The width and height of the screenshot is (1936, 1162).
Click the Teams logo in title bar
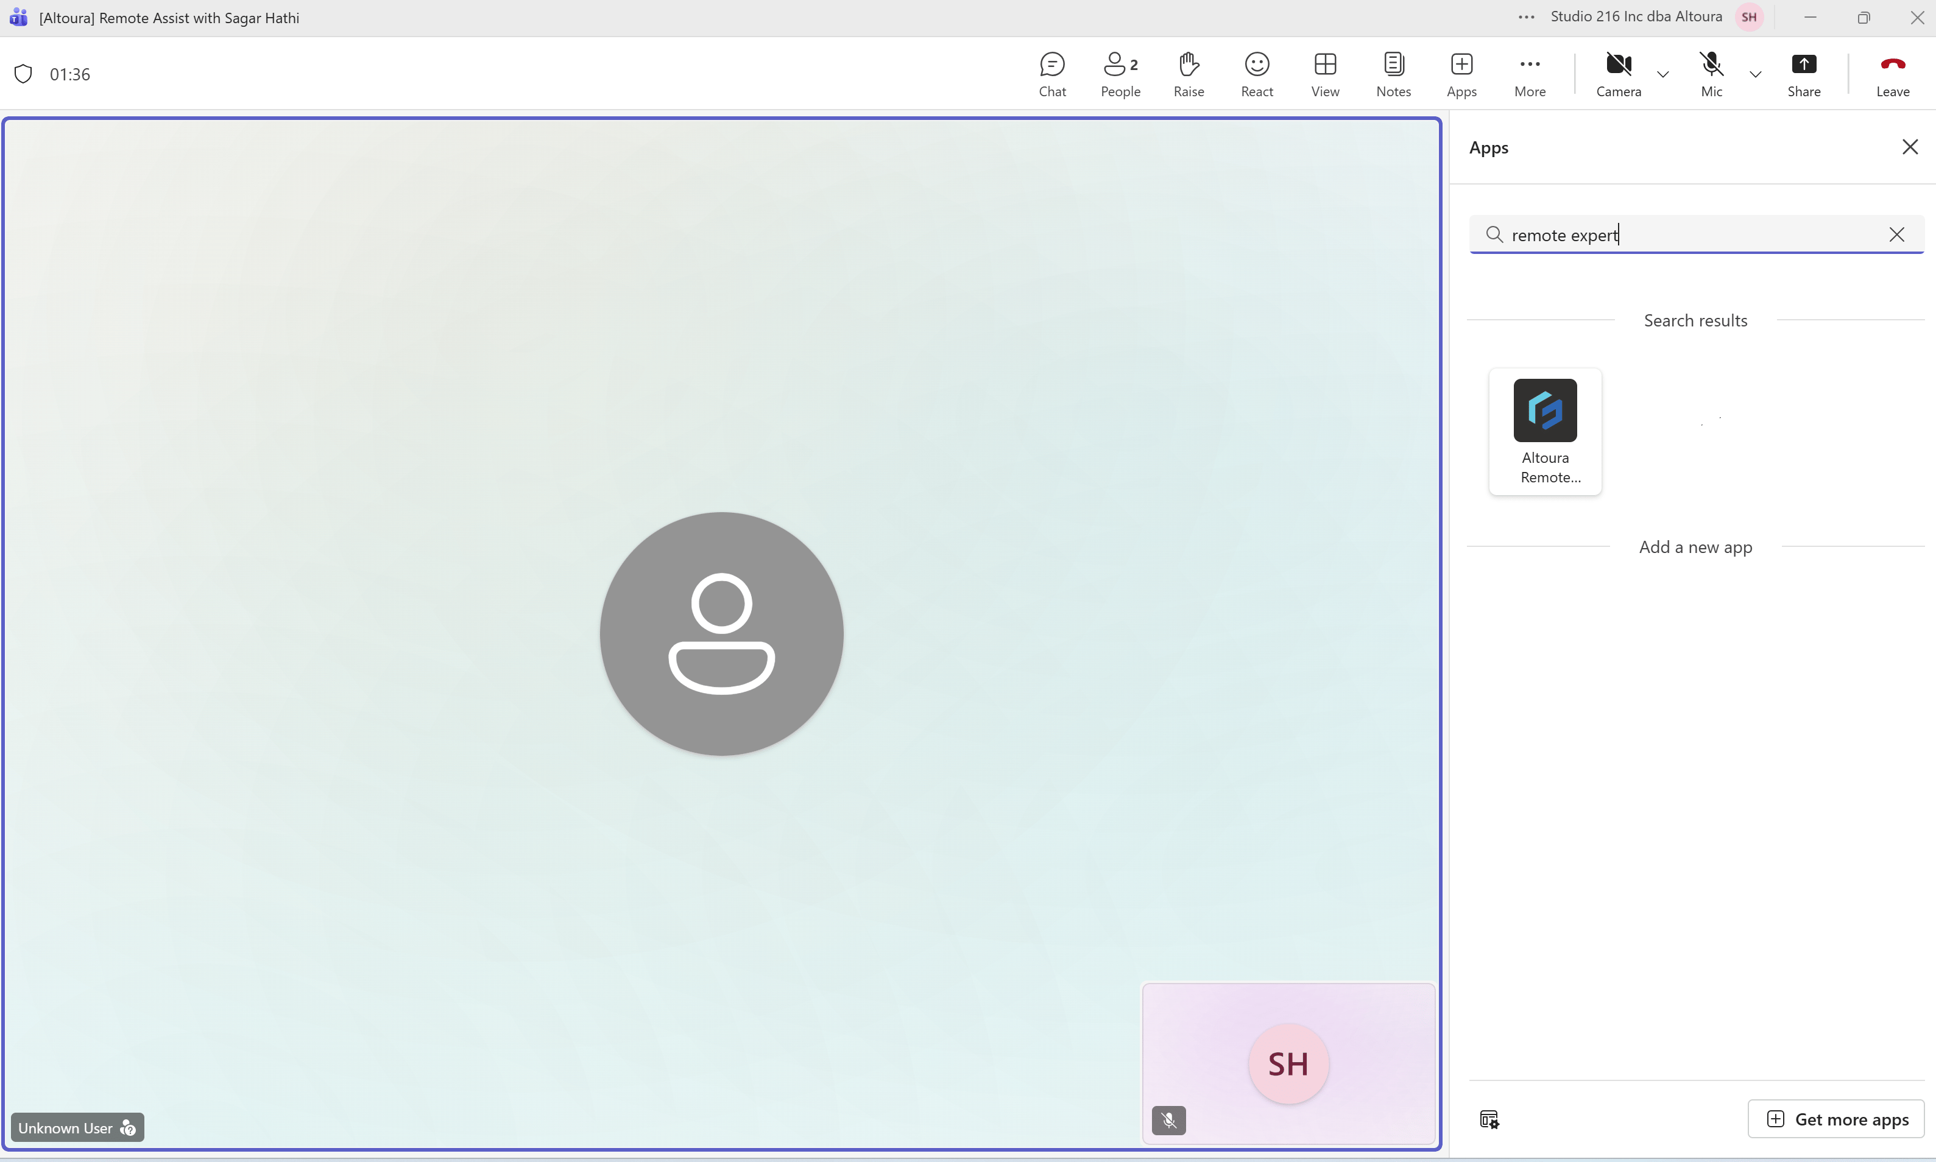18,17
